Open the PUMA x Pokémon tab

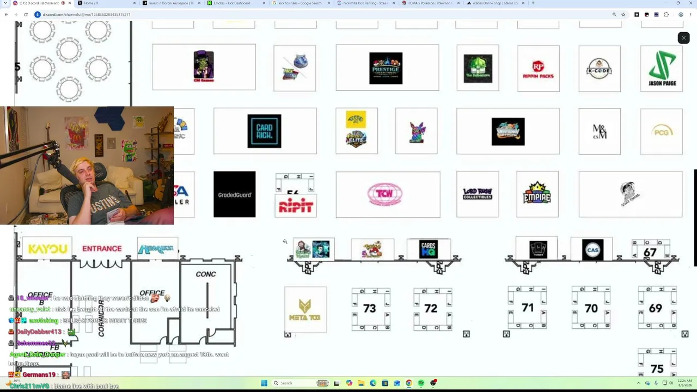point(431,3)
